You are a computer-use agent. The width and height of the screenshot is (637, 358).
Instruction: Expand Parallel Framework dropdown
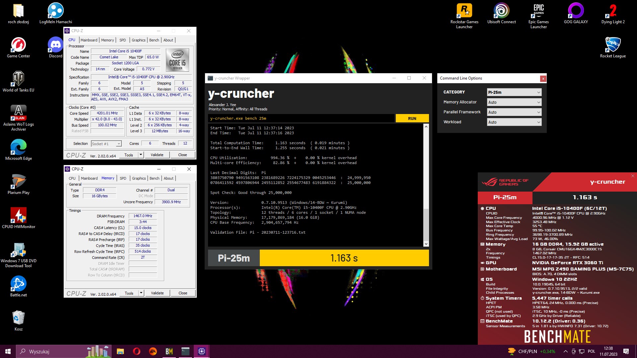[514, 112]
